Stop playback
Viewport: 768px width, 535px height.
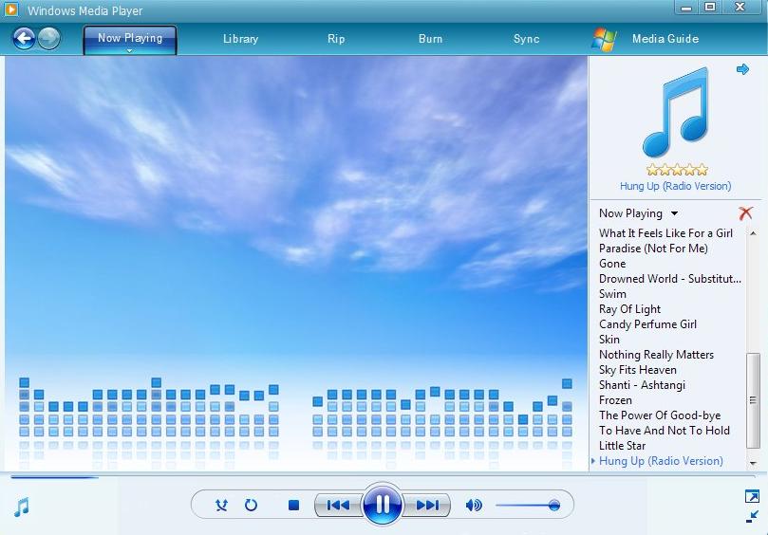[293, 505]
